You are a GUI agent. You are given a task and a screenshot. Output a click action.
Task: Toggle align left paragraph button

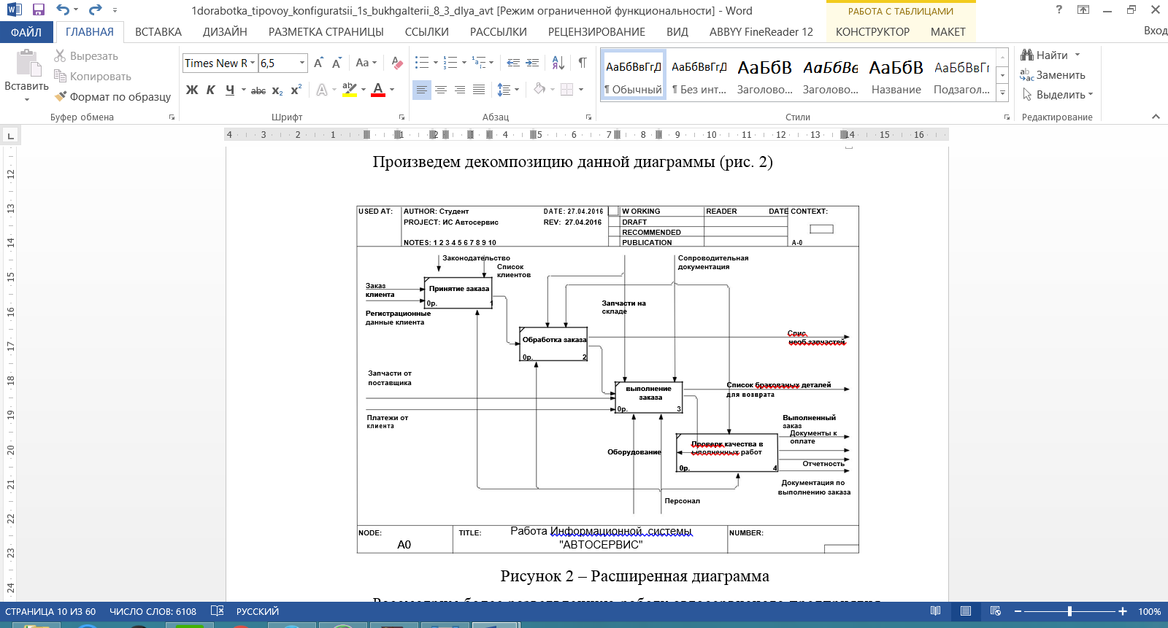[x=421, y=90]
